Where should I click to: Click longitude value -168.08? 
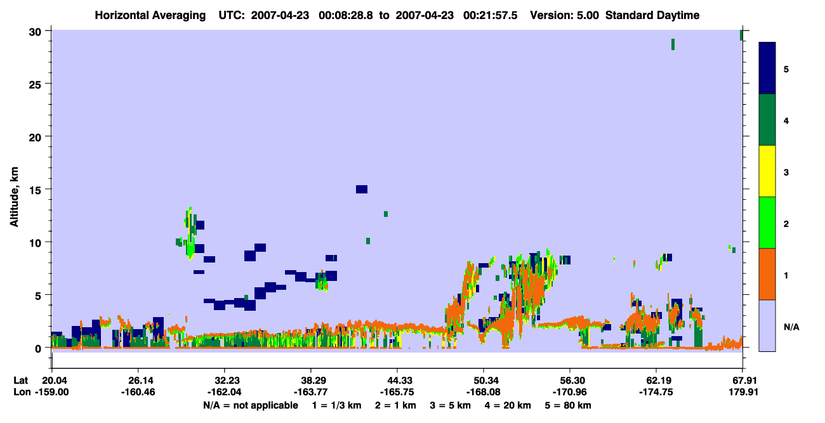click(x=484, y=393)
